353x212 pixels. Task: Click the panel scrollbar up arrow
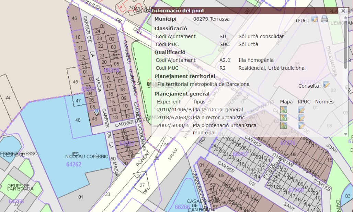[x=345, y=17]
